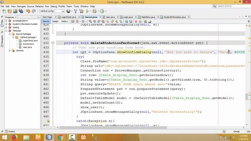Expand the Student Information System project node

(6, 24)
